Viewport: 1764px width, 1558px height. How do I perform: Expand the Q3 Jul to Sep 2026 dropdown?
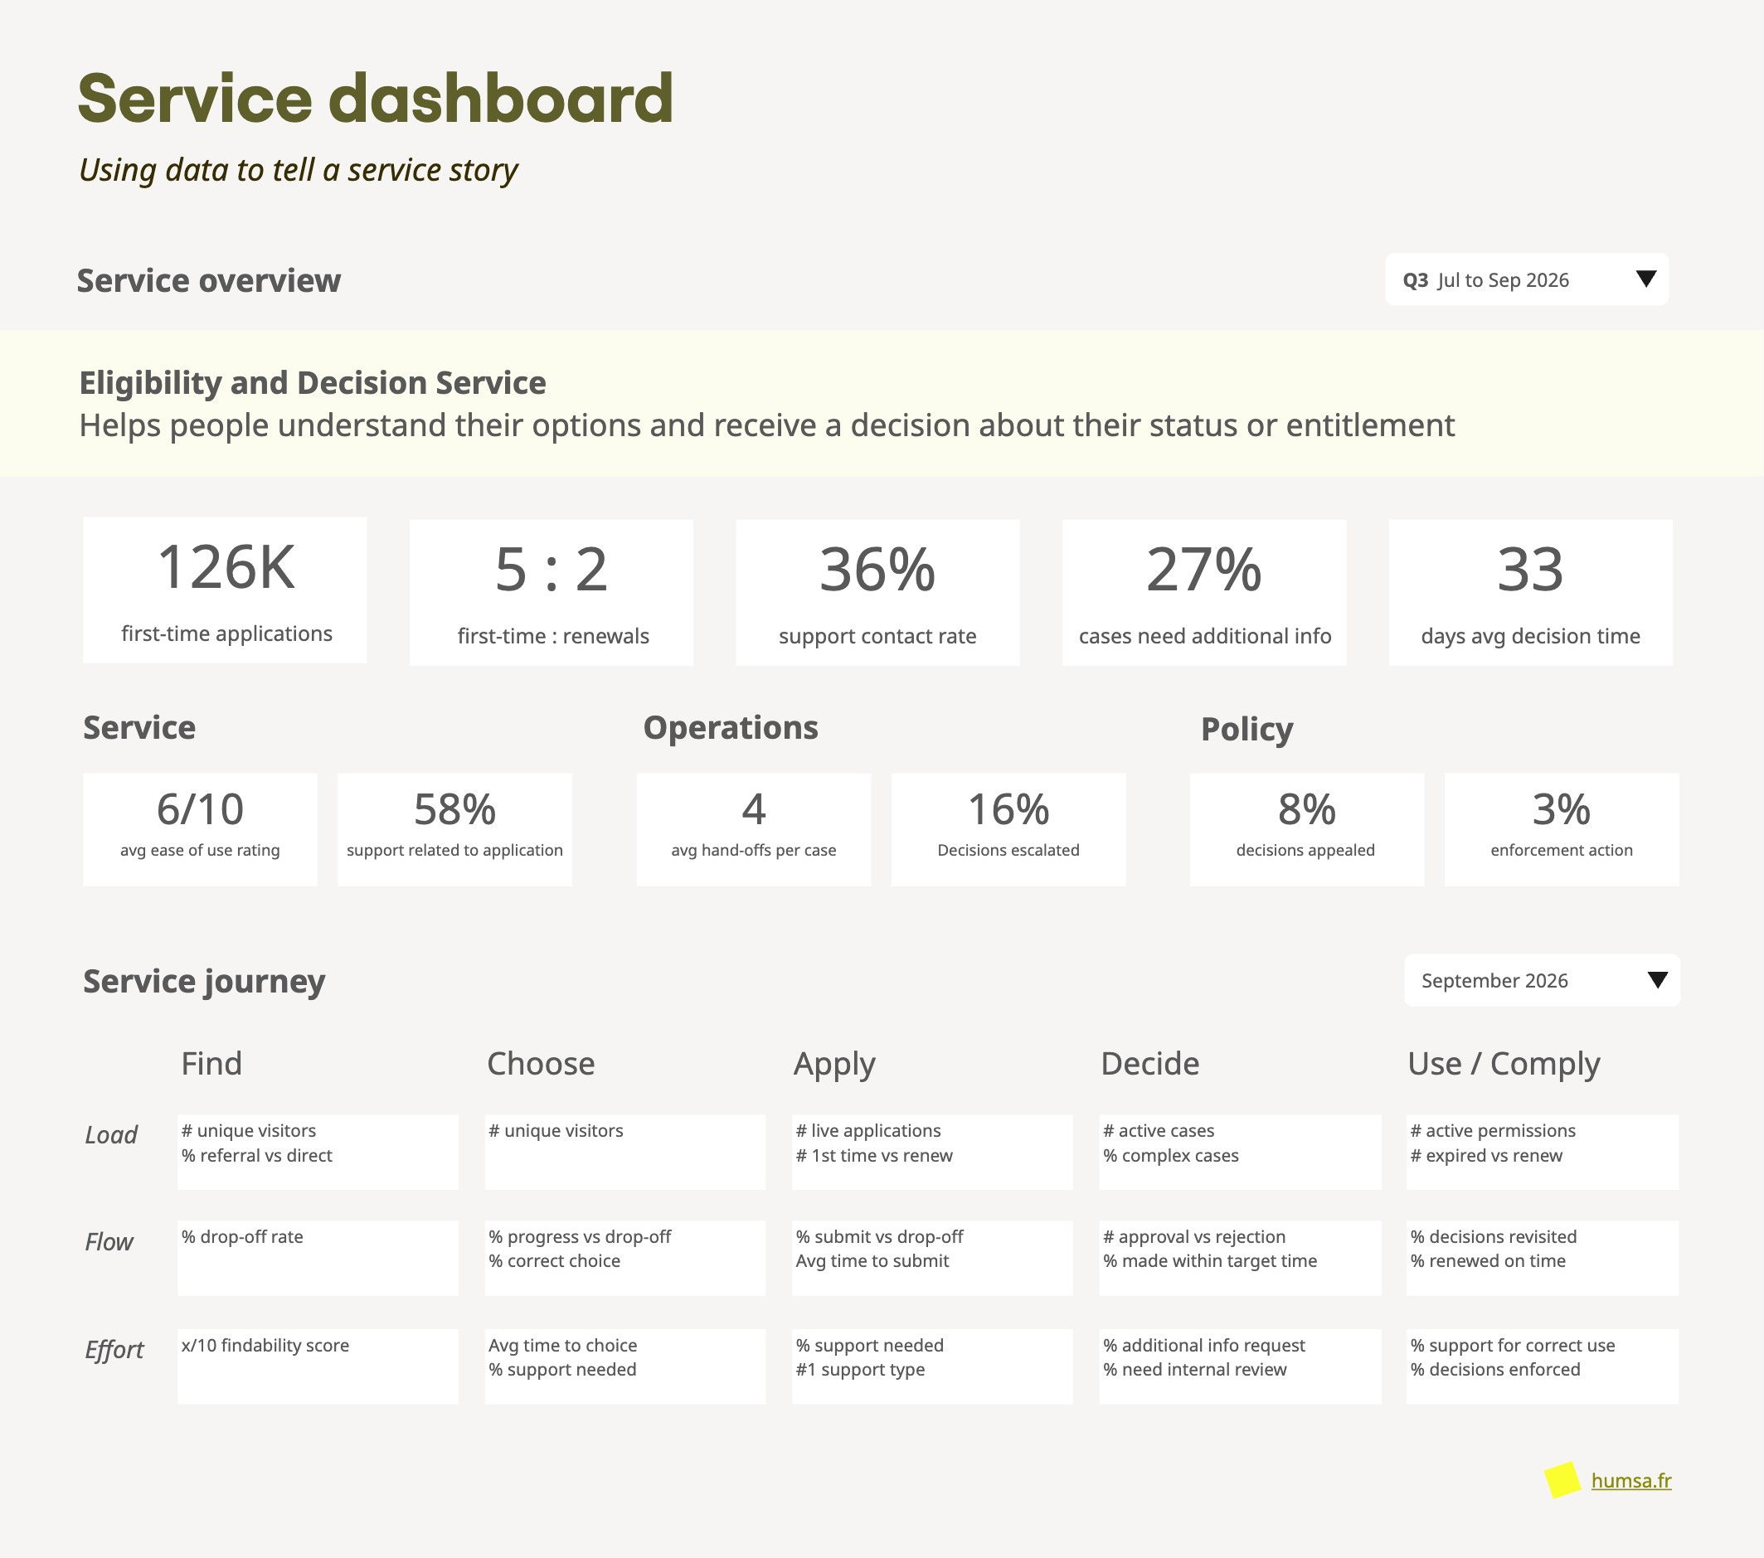click(x=1525, y=279)
